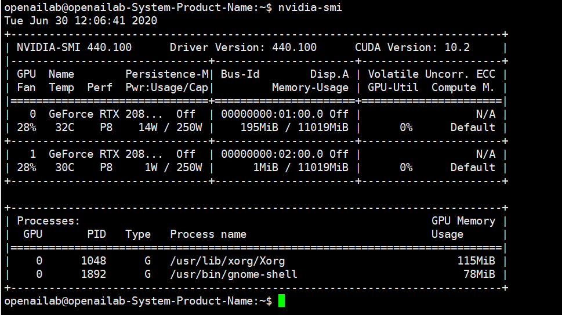Click the /usr/lib/xorg/Xorg process name

click(227, 261)
